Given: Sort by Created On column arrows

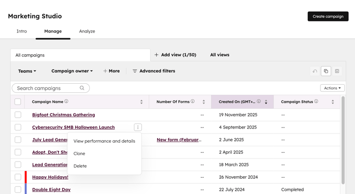Looking at the screenshot, I should 266,102.
